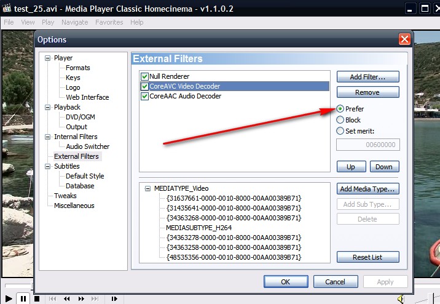
Task: Open the Database options page
Action: (80, 186)
